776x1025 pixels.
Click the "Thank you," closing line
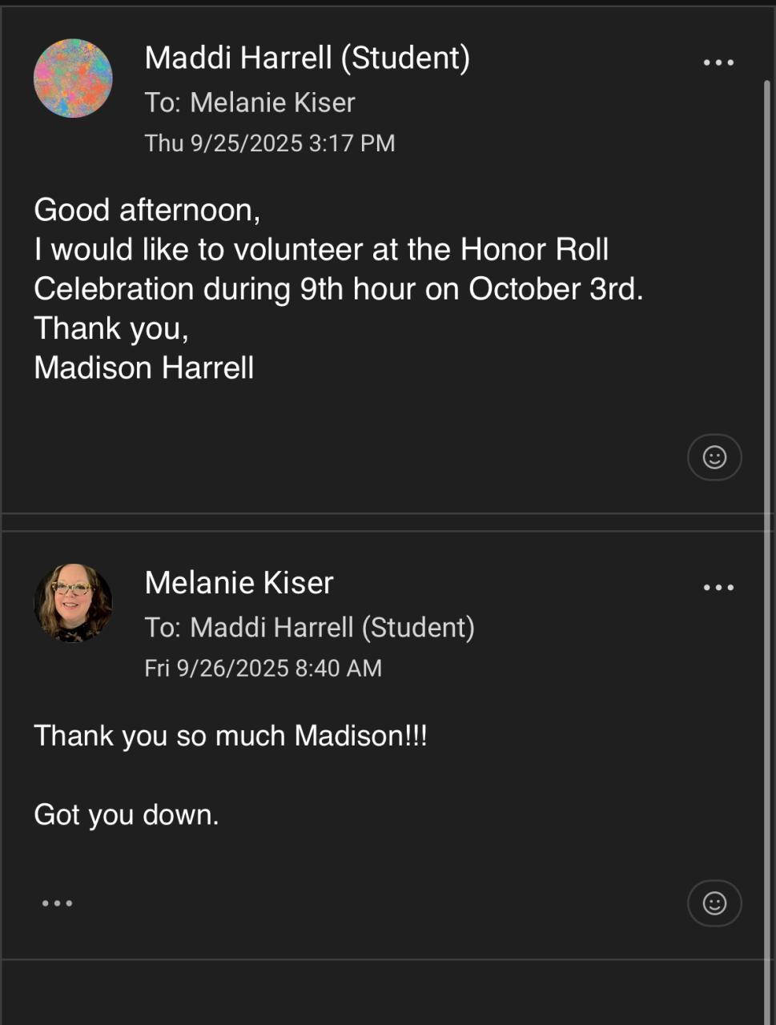pos(111,328)
